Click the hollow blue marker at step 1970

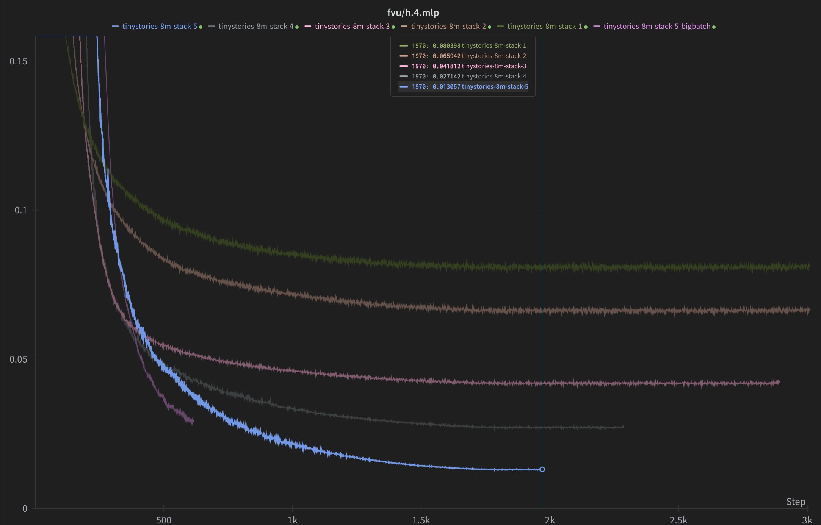pyautogui.click(x=542, y=469)
